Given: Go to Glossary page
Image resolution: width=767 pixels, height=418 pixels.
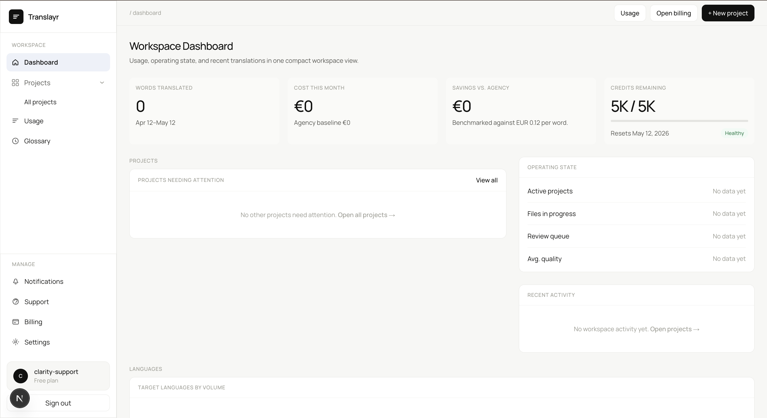Looking at the screenshot, I should (37, 141).
